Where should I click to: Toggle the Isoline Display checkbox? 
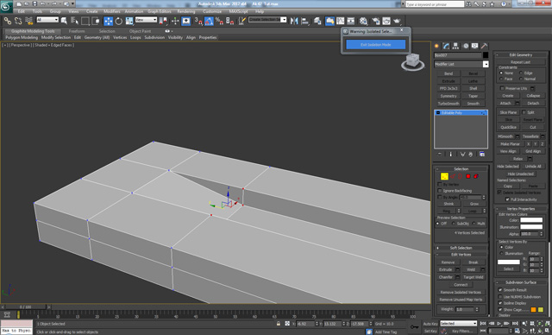coord(500,303)
